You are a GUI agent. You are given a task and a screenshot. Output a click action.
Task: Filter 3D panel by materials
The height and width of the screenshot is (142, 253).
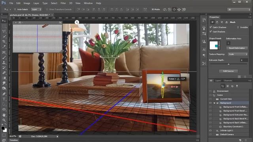(x=232, y=86)
